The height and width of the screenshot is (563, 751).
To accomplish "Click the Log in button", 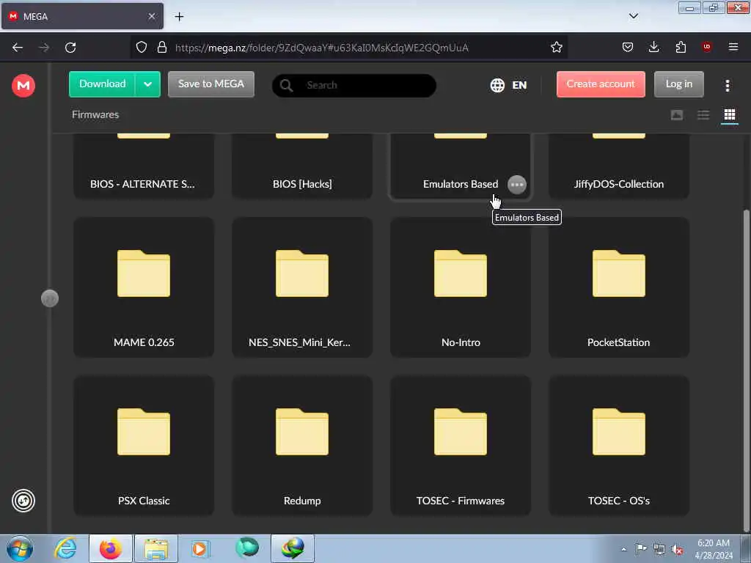I will tap(678, 84).
